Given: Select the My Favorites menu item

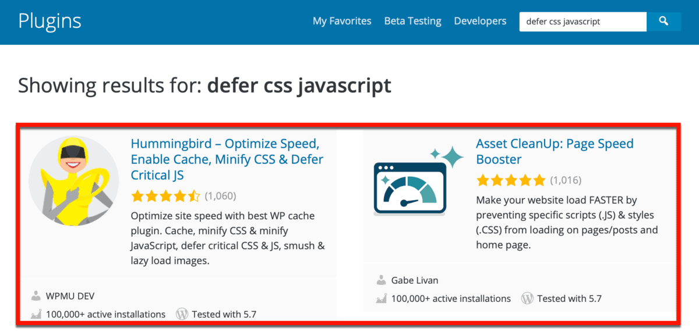Looking at the screenshot, I should click(342, 21).
